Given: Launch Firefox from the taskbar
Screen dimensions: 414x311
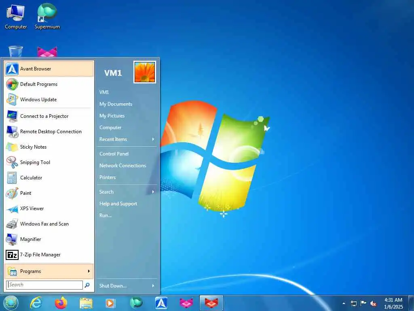Looking at the screenshot, I should (61, 303).
